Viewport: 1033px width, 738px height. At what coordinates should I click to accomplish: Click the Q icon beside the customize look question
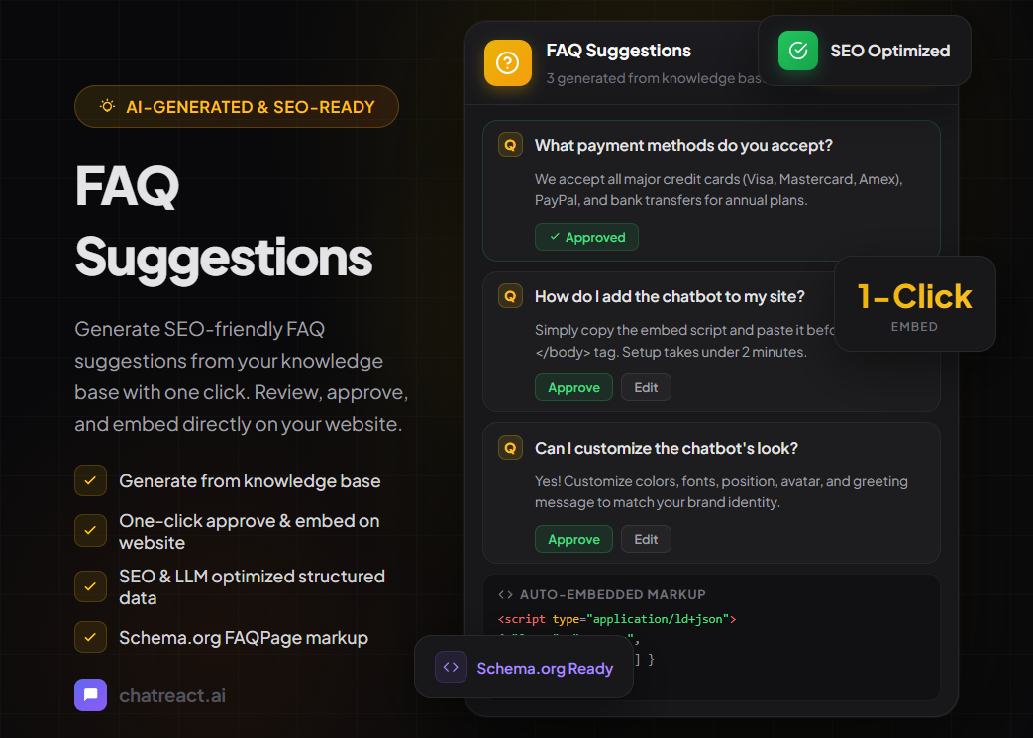510,447
